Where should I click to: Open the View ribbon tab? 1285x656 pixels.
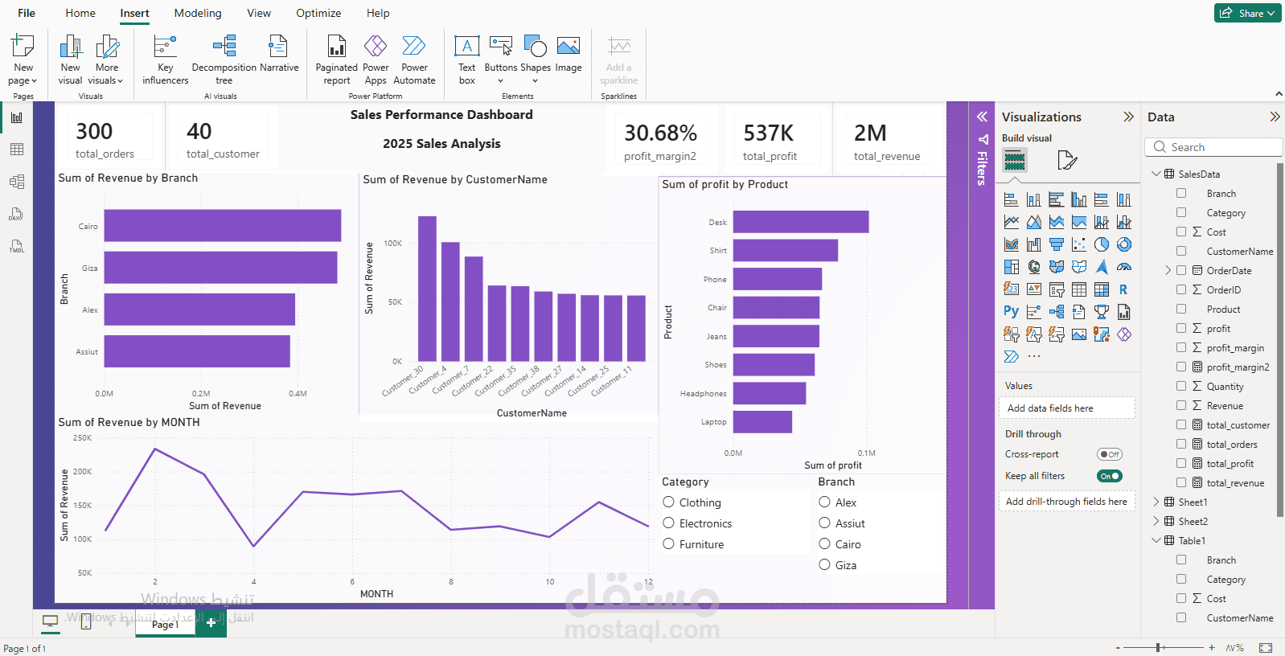click(259, 13)
